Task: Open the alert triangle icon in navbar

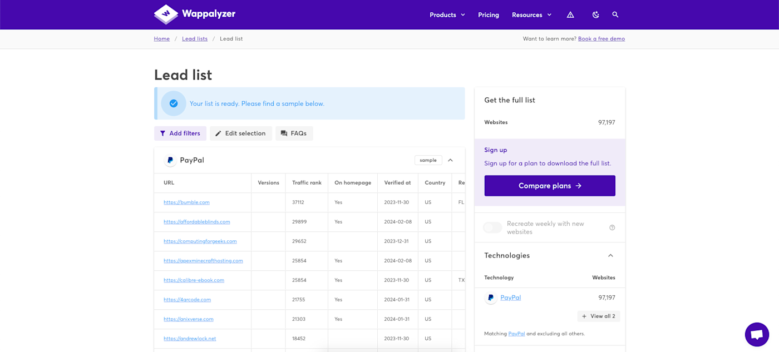Action: tap(570, 15)
